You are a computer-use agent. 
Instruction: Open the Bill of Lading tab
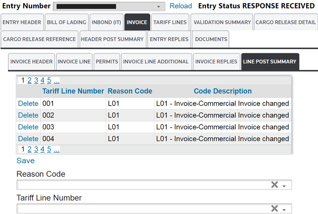(67, 22)
